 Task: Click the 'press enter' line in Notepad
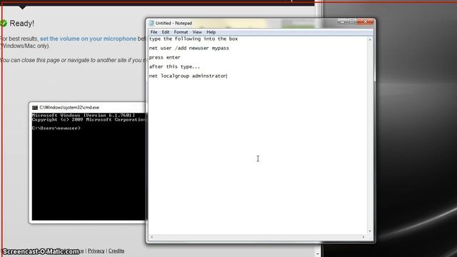[x=165, y=57]
